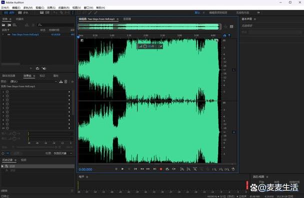This screenshot has height=198, width=304.
Task: Click the zoom in at in-point icon
Action: [214, 169]
